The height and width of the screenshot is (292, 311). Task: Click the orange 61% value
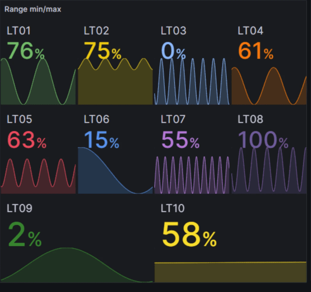[x=256, y=51]
